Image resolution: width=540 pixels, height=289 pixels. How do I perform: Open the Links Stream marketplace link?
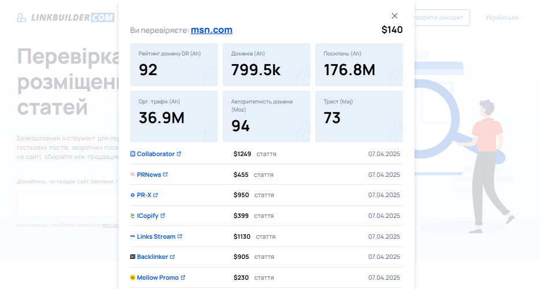point(156,236)
